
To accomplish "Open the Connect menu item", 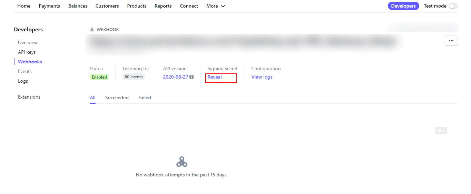I will click(x=189, y=6).
